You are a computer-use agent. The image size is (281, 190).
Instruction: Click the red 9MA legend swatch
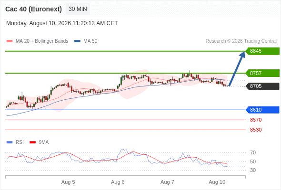tap(32, 142)
